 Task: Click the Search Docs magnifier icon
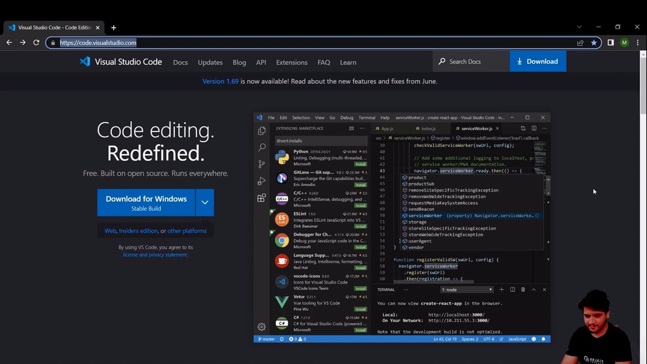pyautogui.click(x=442, y=61)
